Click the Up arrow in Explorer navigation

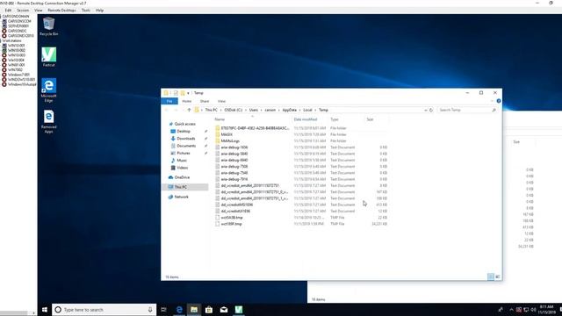(189, 110)
